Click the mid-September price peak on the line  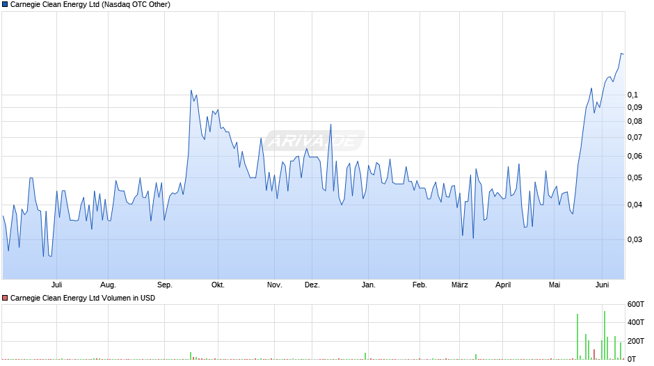(191, 90)
